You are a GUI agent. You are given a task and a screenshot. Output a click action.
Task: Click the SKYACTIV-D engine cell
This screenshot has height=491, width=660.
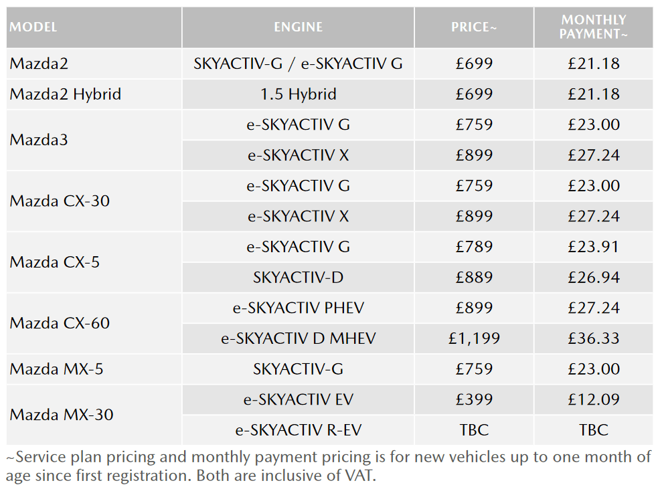click(298, 278)
